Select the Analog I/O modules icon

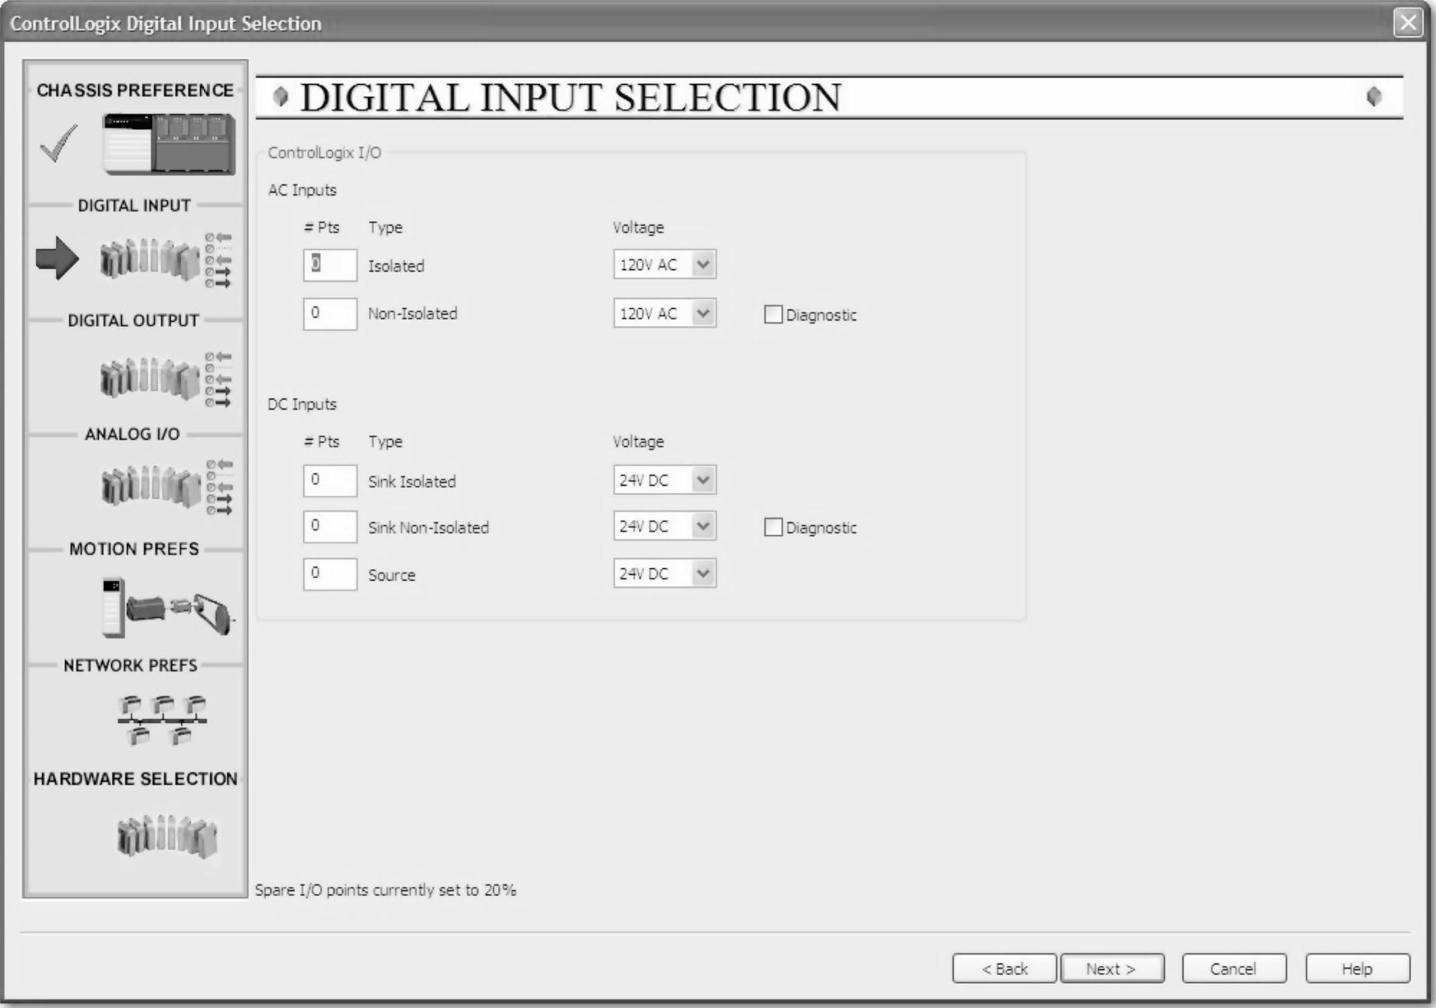coord(150,487)
